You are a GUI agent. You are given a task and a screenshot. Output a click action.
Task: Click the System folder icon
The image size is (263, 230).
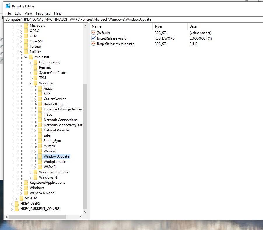40,146
